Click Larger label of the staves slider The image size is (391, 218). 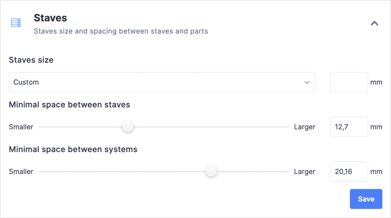(x=304, y=127)
